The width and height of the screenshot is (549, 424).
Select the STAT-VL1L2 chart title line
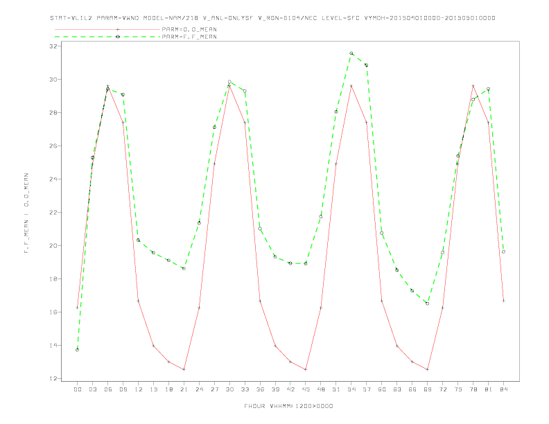272,18
